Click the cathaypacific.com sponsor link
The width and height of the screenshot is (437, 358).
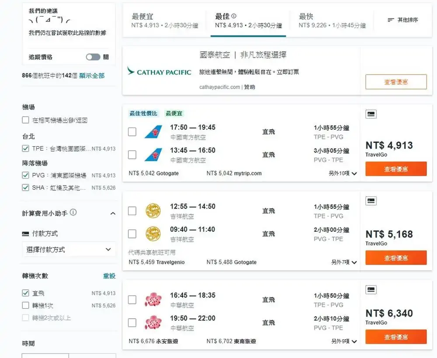[220, 87]
